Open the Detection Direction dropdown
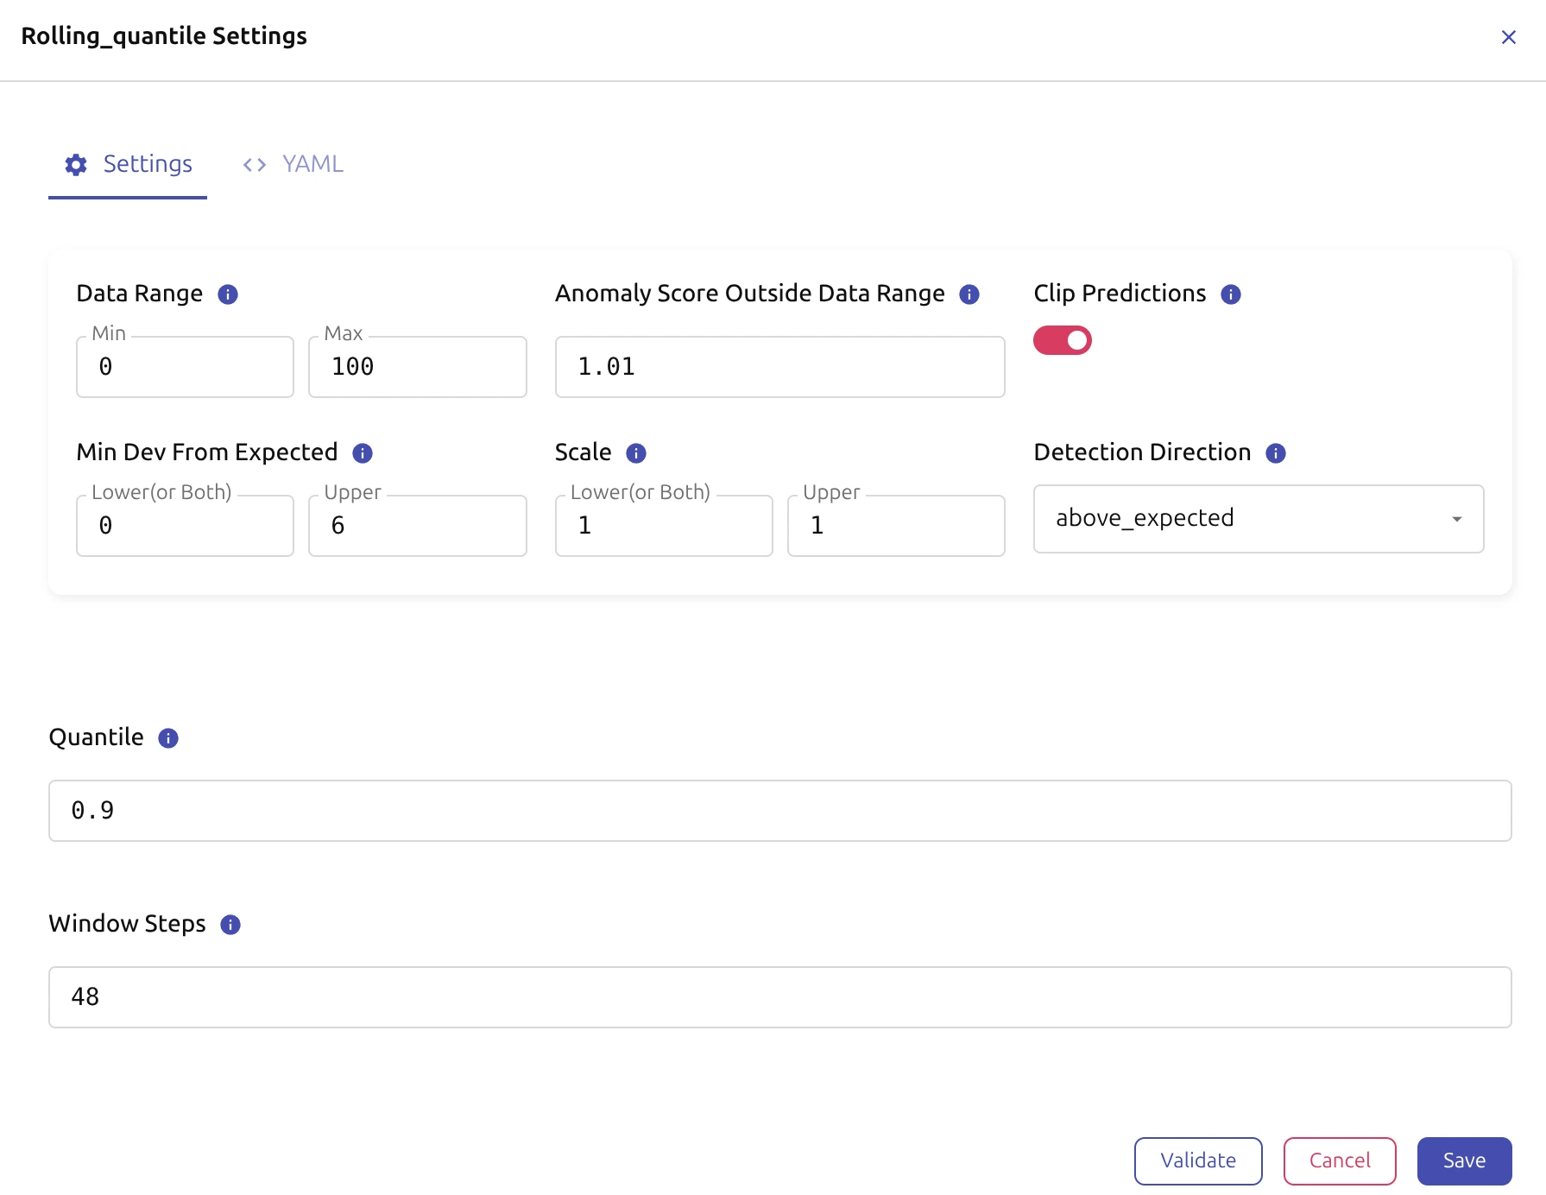Viewport: 1546px width, 1195px height. coord(1258,519)
